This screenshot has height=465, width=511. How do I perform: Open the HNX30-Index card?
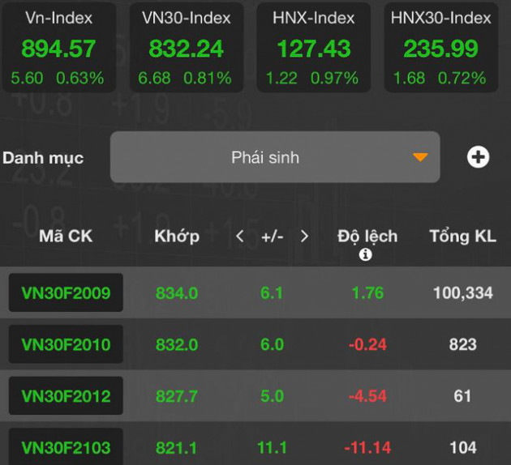441,48
